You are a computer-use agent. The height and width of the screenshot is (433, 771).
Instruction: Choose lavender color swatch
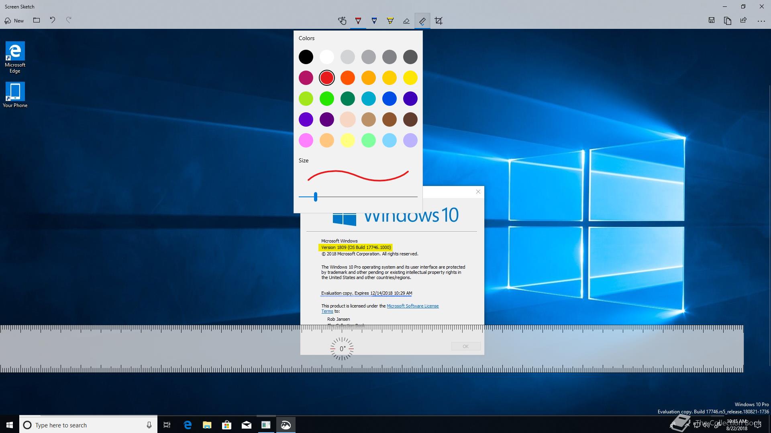410,140
